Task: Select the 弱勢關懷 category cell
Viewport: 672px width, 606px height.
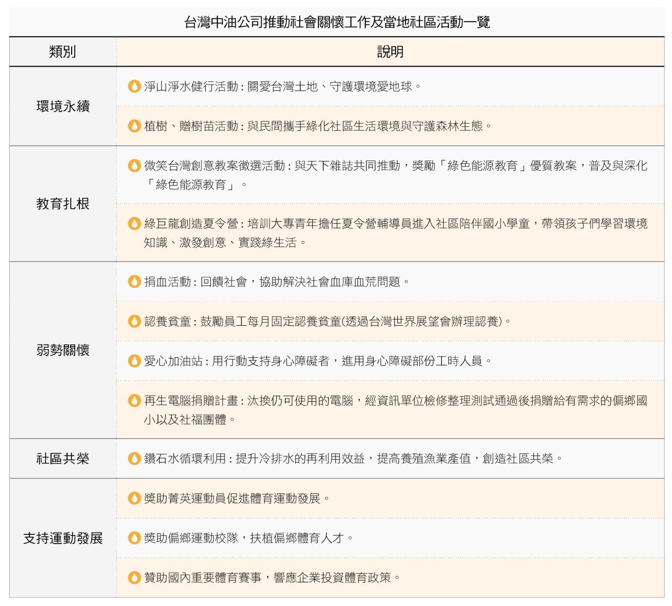Action: pyautogui.click(x=63, y=350)
